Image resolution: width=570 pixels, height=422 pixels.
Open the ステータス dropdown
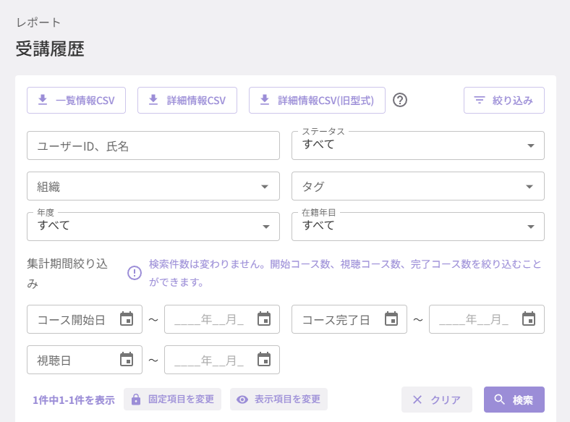tap(418, 145)
